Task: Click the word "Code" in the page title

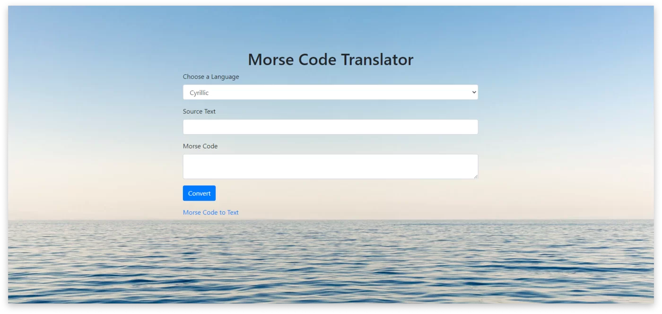Action: pyautogui.click(x=317, y=60)
